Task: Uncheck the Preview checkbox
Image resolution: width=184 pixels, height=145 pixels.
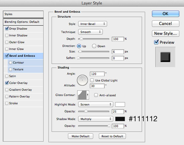Action: [156, 42]
